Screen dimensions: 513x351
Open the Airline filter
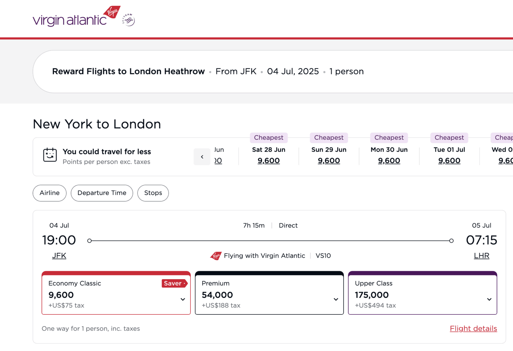(49, 193)
